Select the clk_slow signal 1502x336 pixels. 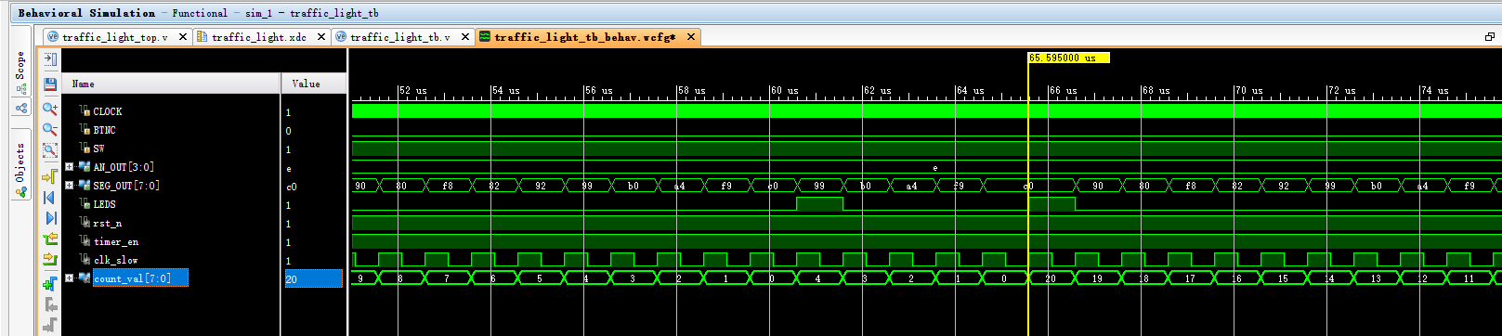(115, 260)
